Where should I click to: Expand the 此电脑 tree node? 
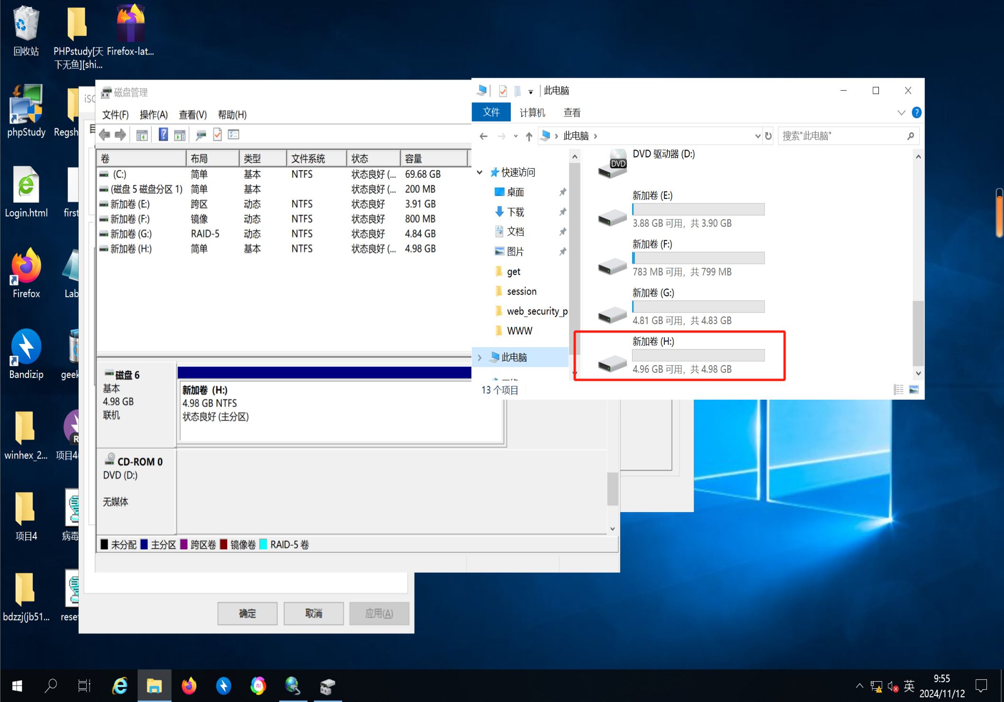pyautogui.click(x=480, y=358)
